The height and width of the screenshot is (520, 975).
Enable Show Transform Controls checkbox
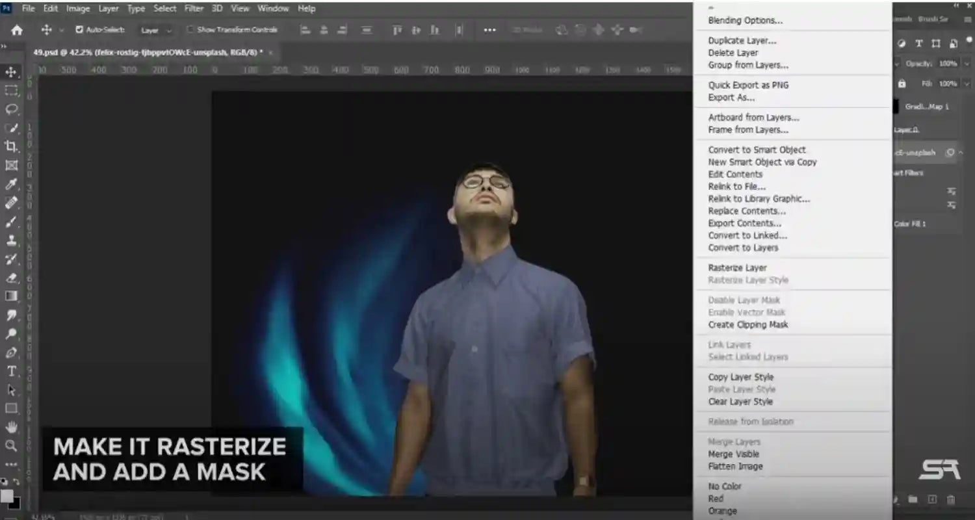tap(190, 29)
